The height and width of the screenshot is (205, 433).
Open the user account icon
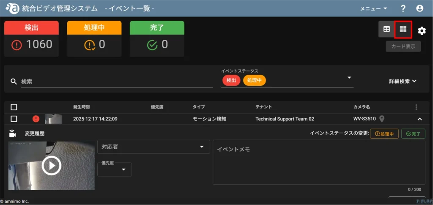pyautogui.click(x=419, y=8)
